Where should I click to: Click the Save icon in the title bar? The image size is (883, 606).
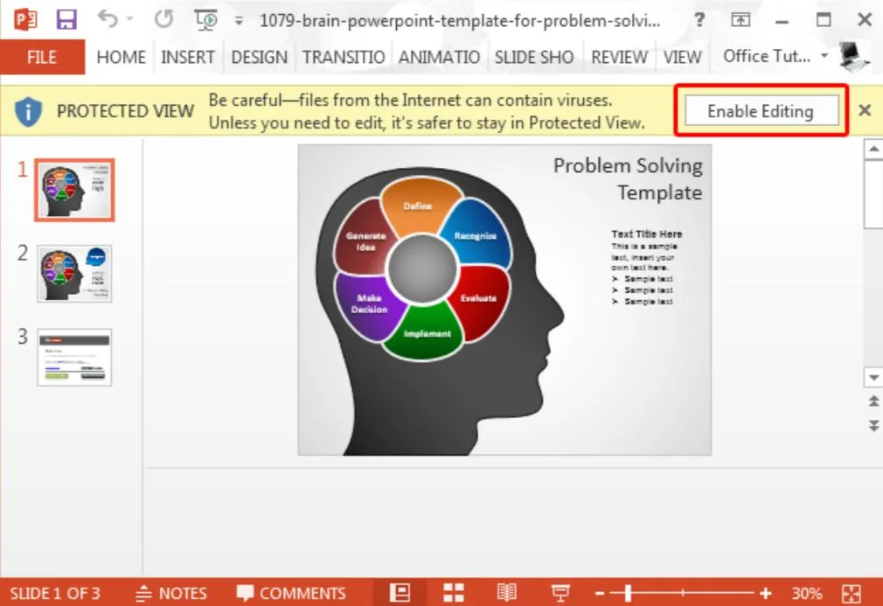coord(66,20)
